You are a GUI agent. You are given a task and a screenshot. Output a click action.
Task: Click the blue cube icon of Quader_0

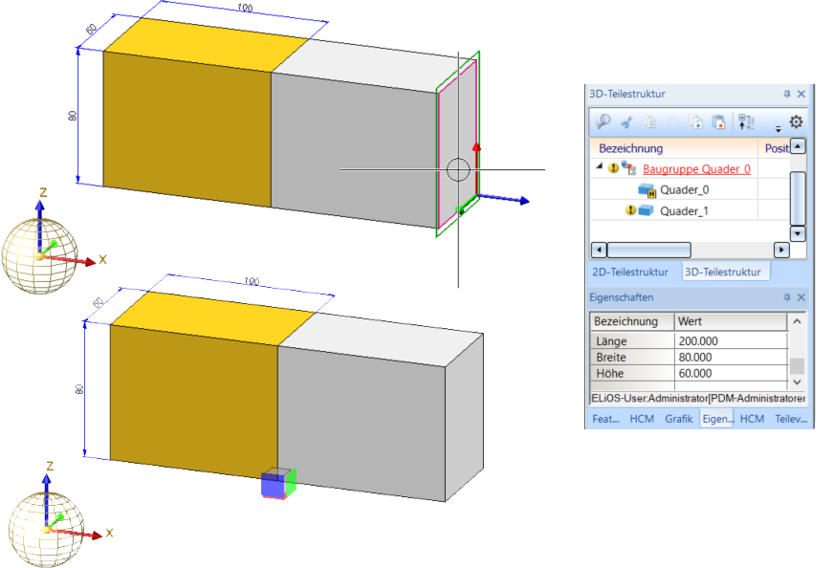pyautogui.click(x=647, y=190)
